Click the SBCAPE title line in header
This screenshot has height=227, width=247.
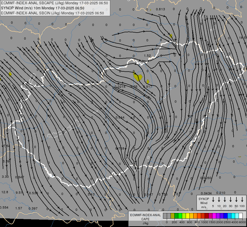pyautogui.click(x=54, y=3)
